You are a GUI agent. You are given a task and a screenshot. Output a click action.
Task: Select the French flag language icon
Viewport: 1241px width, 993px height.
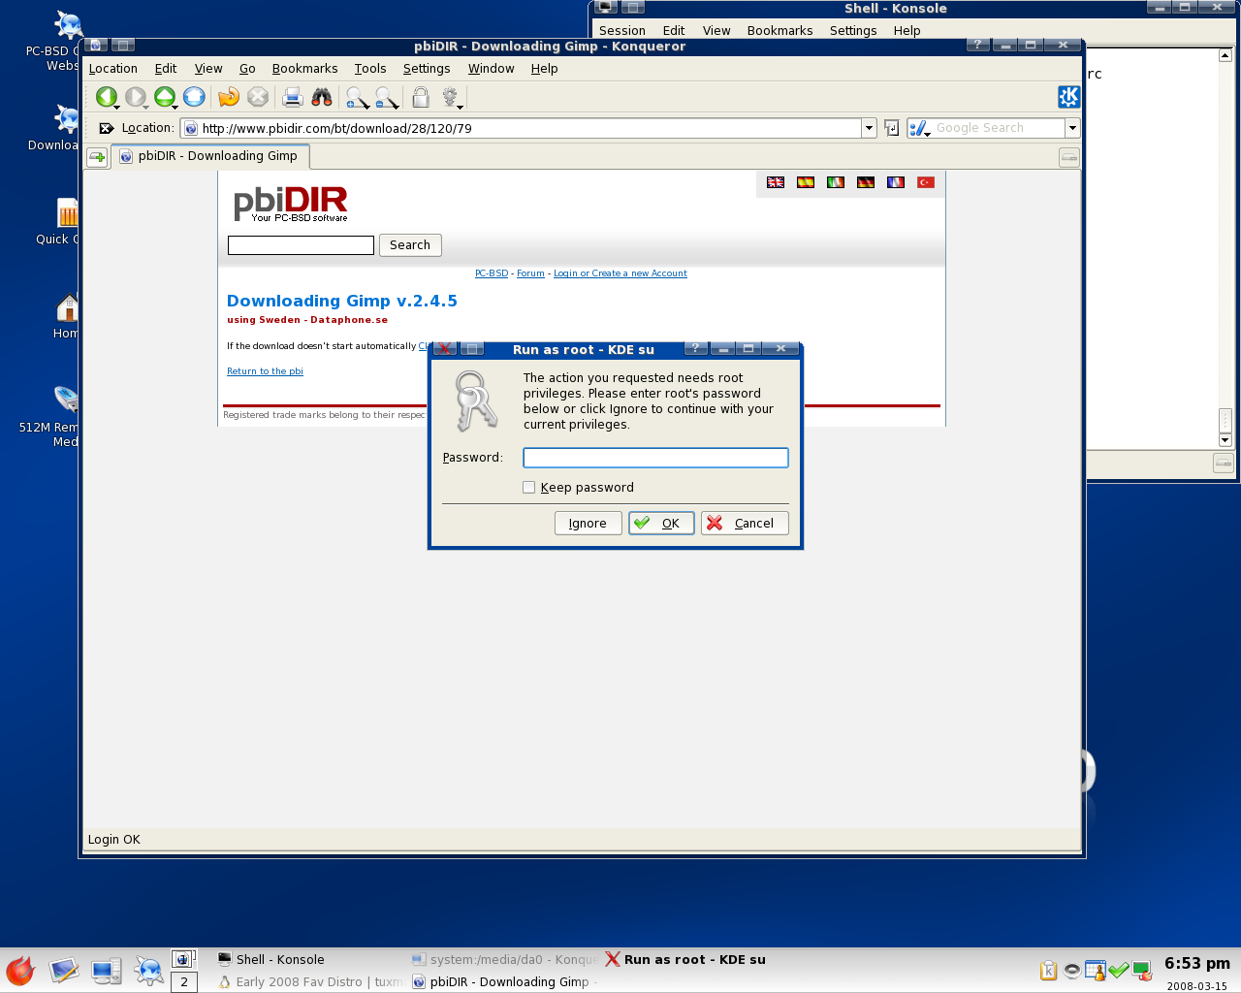896,182
